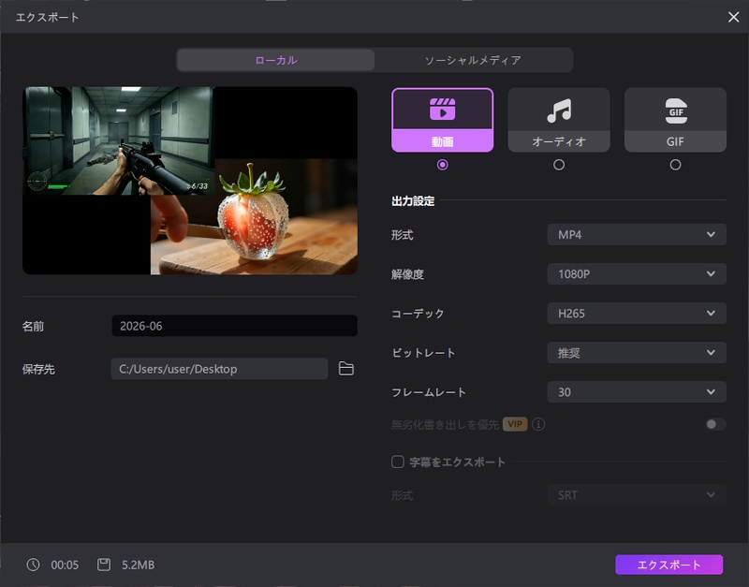Click the 保存先 path field

click(x=219, y=369)
